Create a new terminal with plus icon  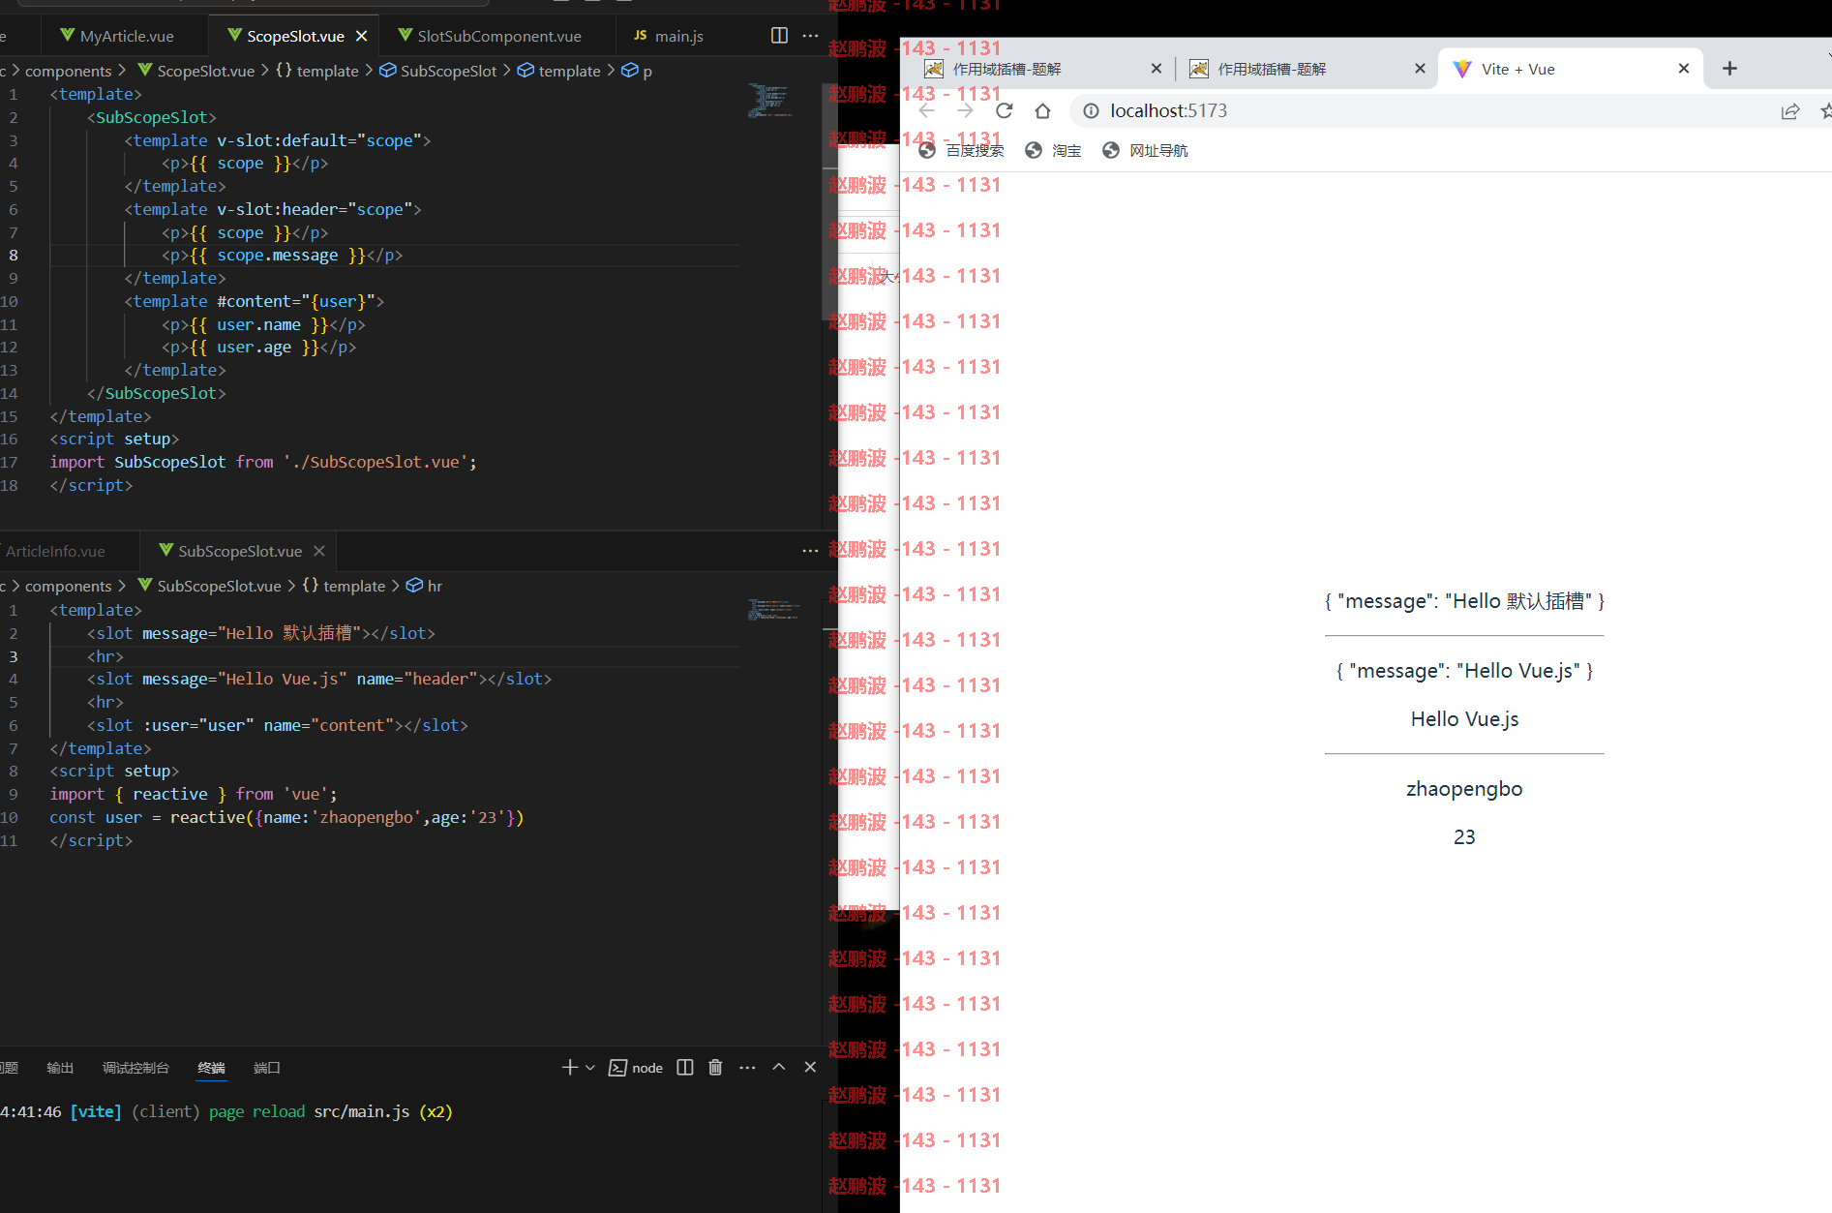coord(569,1067)
